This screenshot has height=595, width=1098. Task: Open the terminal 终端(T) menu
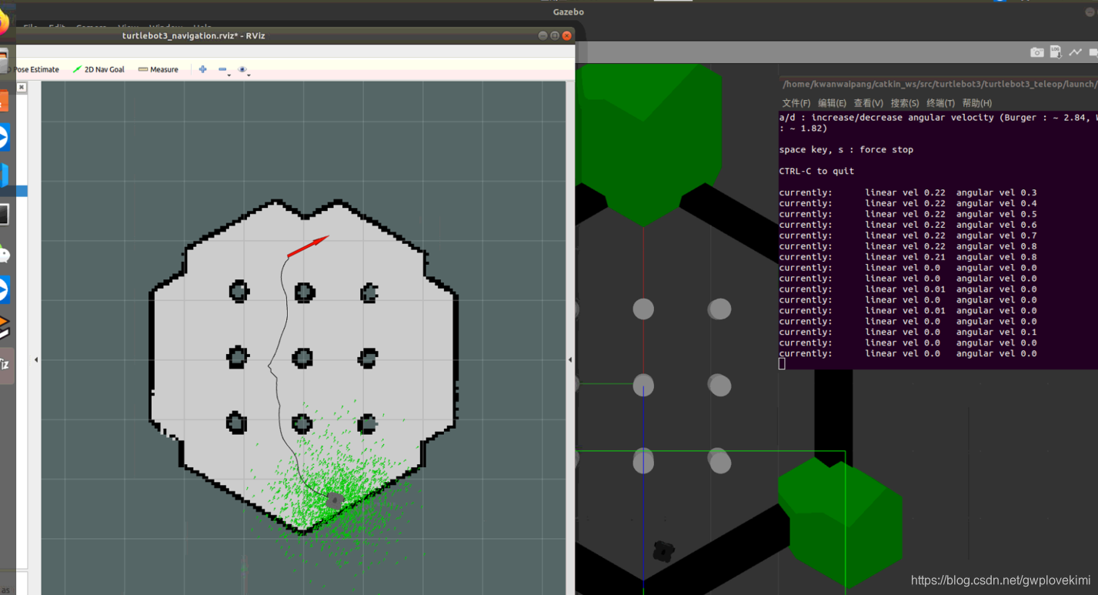(x=940, y=103)
